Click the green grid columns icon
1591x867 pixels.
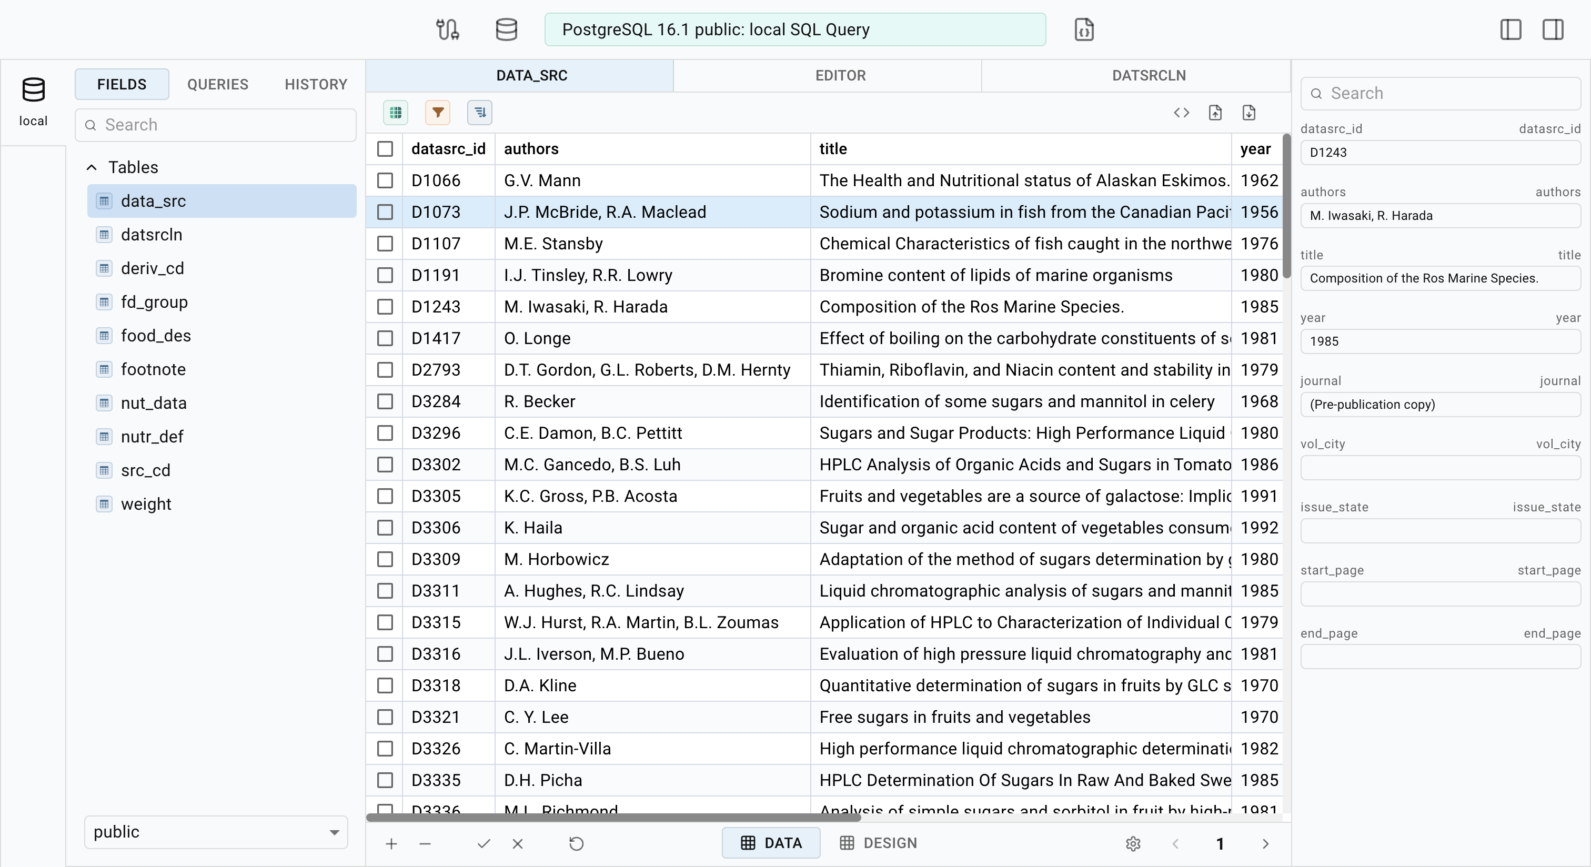[x=395, y=113]
